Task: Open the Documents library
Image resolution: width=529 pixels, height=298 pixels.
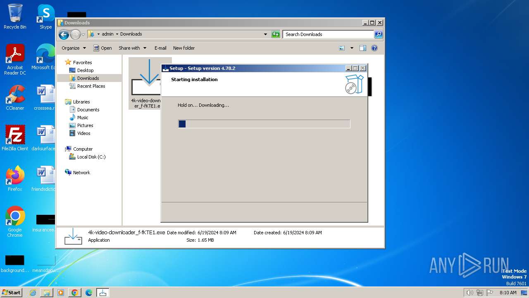Action: 88,110
